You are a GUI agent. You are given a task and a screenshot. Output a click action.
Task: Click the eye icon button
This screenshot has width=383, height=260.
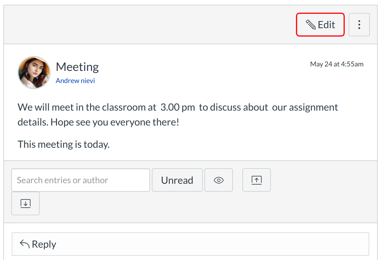(218, 180)
